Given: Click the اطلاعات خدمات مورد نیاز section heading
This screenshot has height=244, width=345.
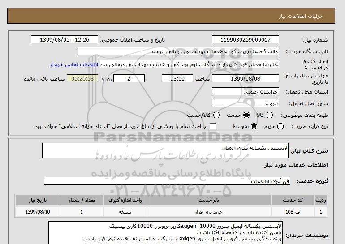Looking at the screenshot, I should (x=296, y=165).
